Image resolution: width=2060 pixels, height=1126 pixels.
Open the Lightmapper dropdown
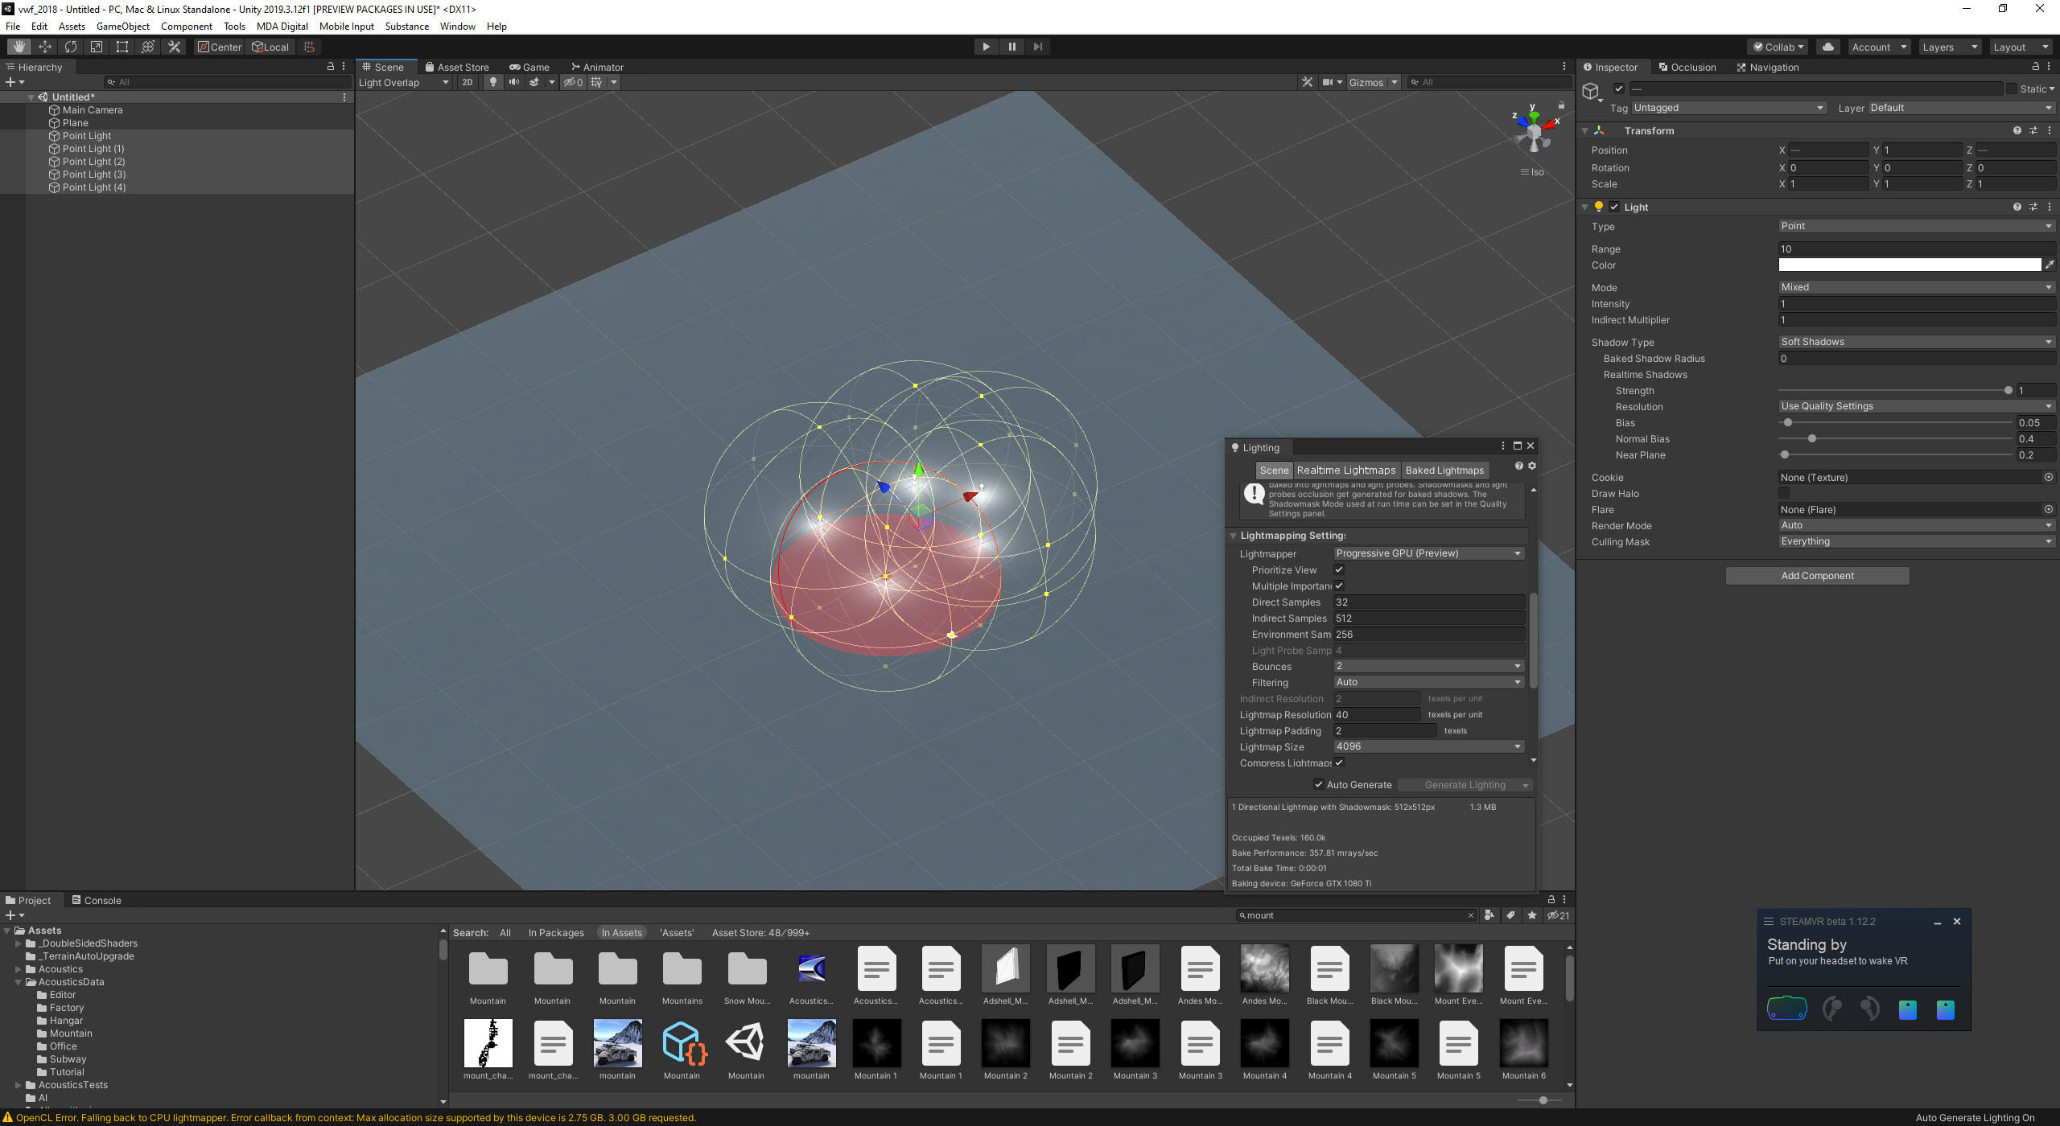coord(1428,553)
